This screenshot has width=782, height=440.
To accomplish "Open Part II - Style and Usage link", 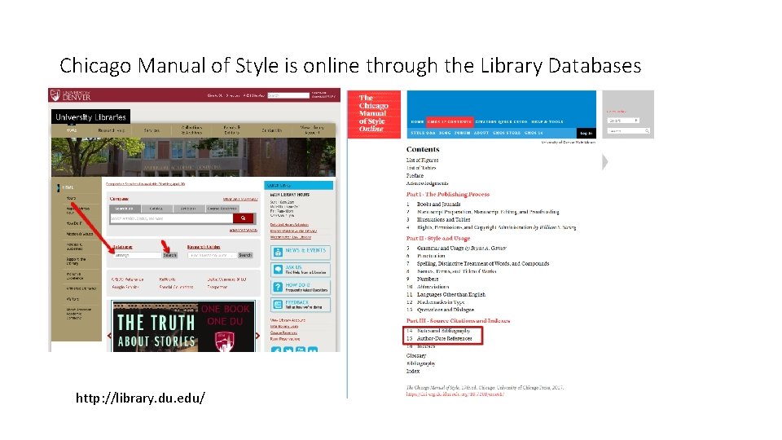I will [438, 238].
